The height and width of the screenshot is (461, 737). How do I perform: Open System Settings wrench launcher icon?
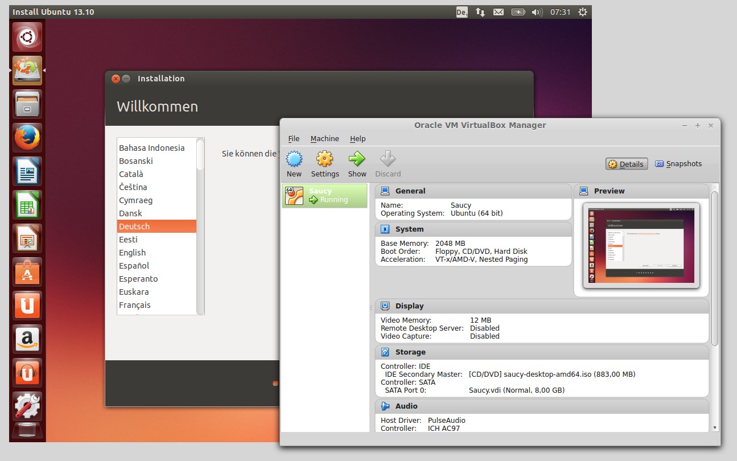(27, 406)
